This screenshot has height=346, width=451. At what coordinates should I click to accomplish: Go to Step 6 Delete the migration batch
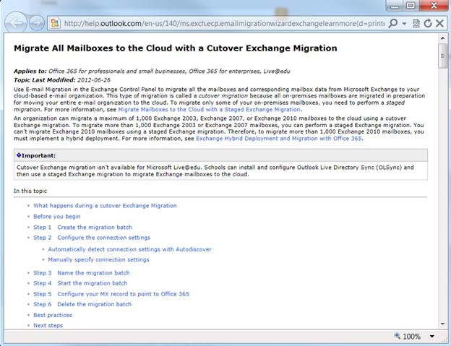pos(82,304)
